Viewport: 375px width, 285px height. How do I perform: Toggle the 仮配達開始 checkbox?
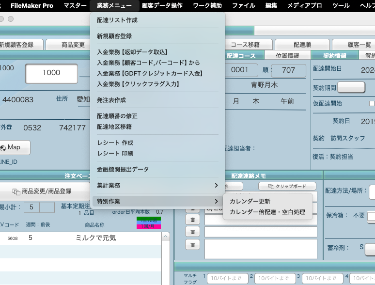pyautogui.click(x=372, y=103)
